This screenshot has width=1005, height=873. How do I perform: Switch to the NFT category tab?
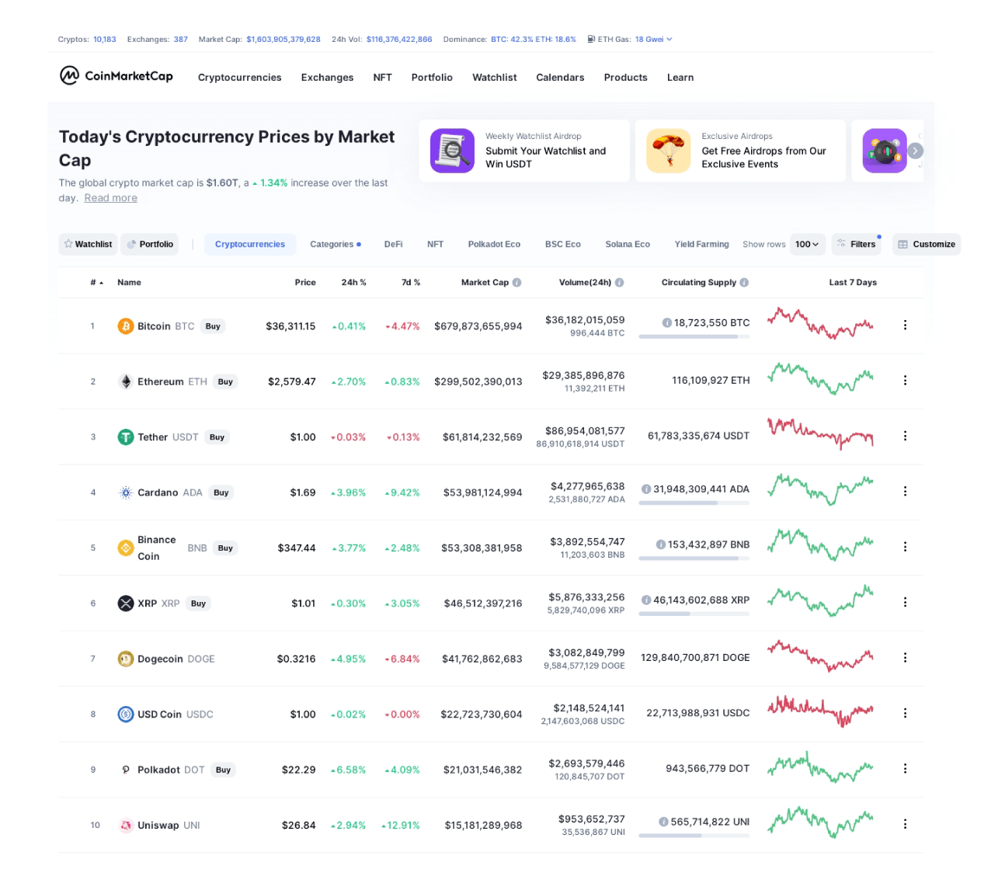click(x=435, y=244)
